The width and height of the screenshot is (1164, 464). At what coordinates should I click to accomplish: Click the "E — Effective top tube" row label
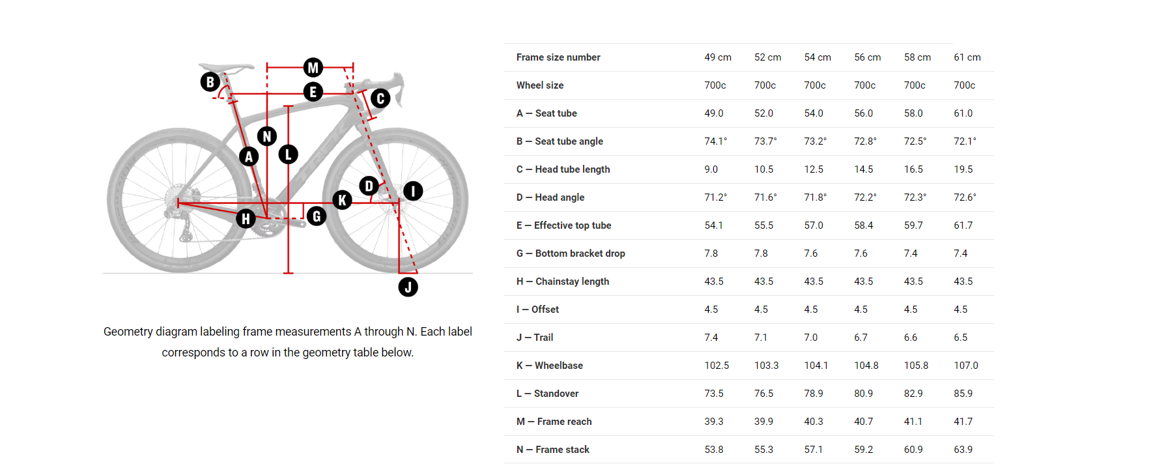click(563, 225)
